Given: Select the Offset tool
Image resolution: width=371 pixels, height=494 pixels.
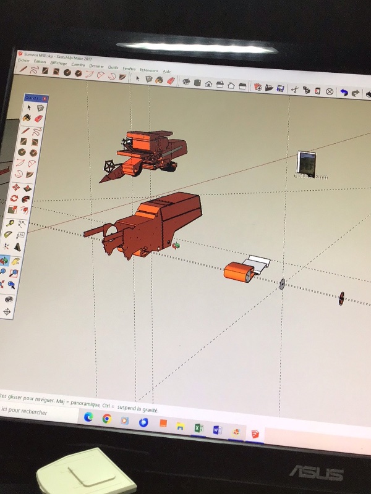Looking at the screenshot, I should click(x=24, y=210).
